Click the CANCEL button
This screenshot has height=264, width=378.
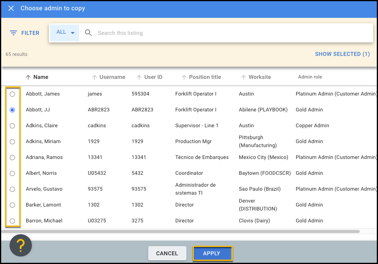(x=167, y=253)
